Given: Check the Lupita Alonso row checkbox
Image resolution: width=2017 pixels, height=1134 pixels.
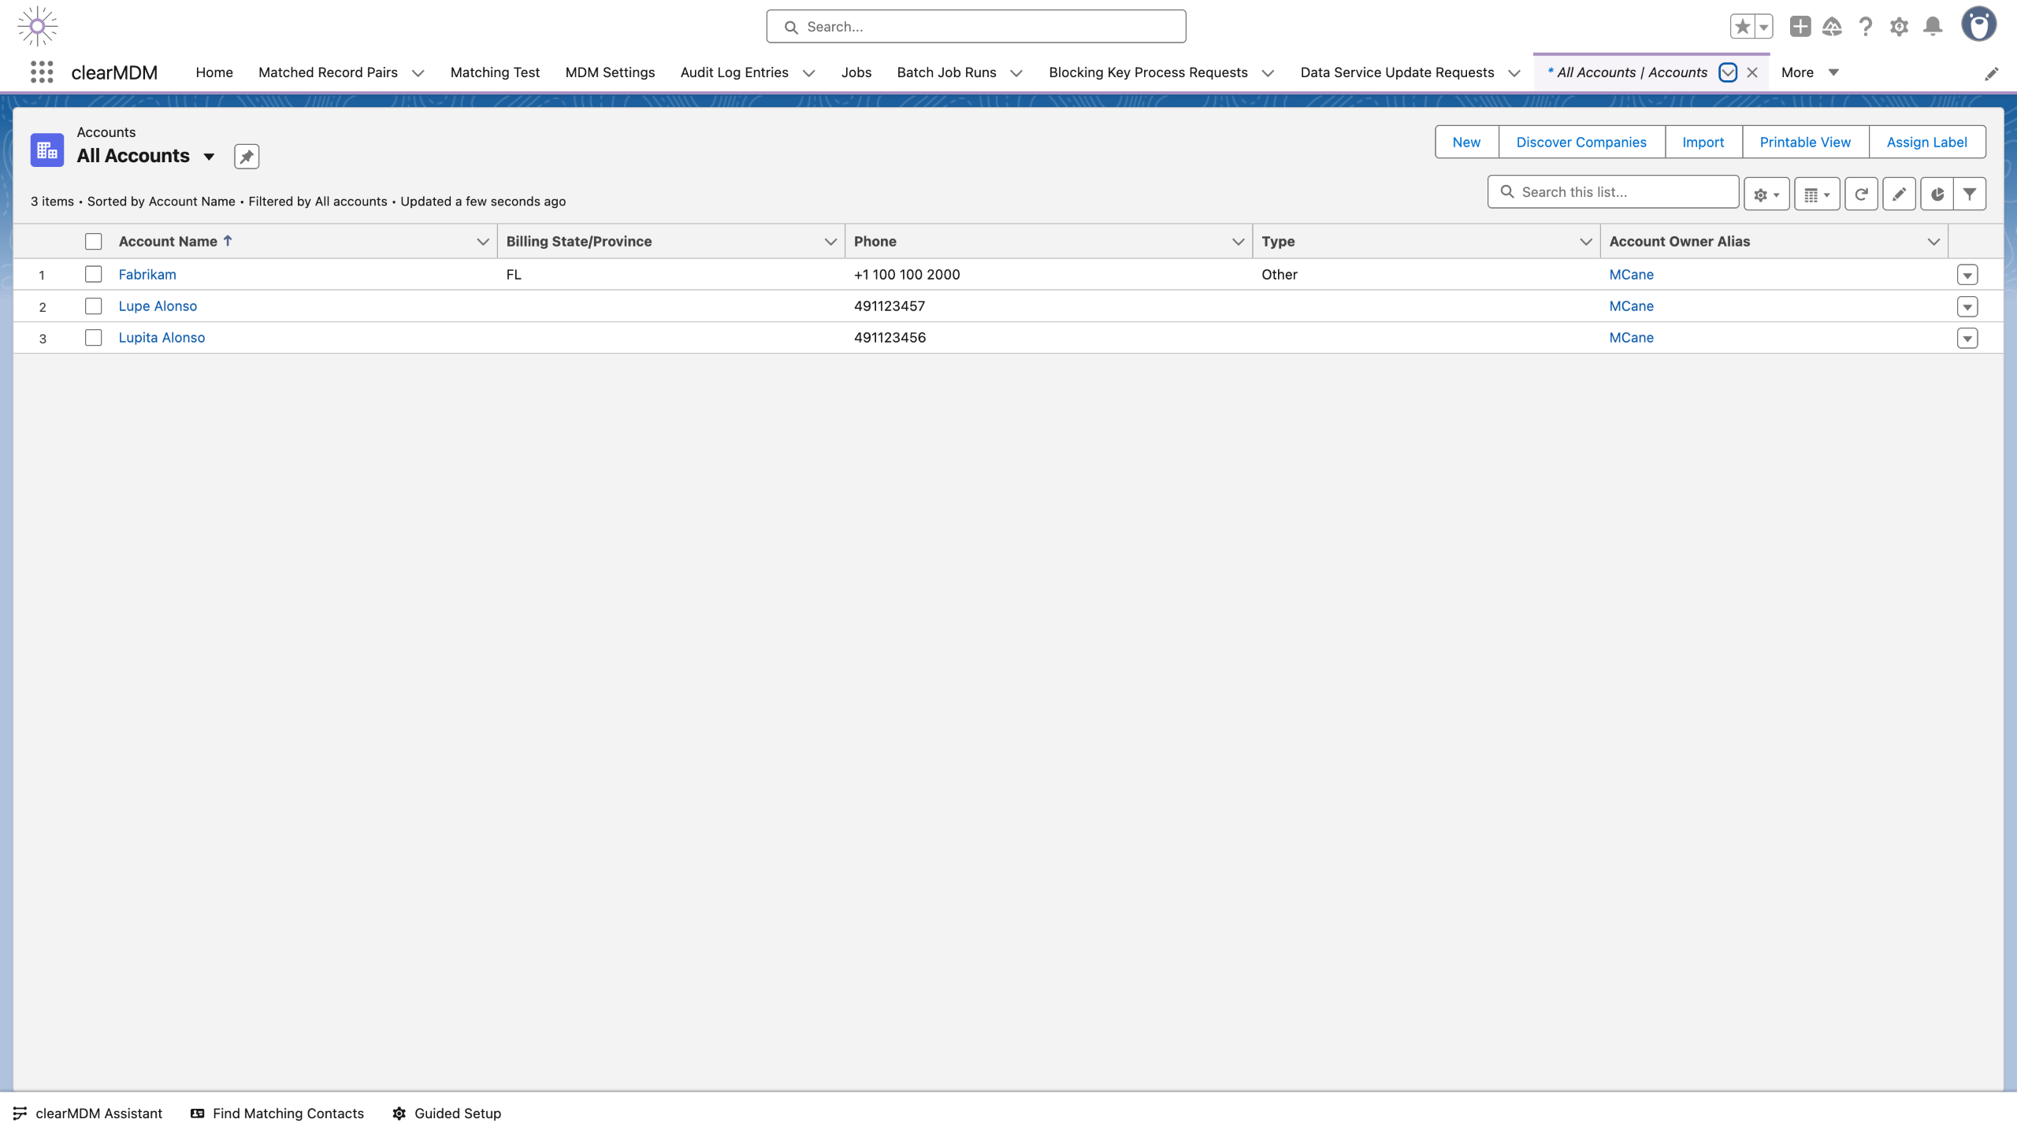Looking at the screenshot, I should pos(94,337).
